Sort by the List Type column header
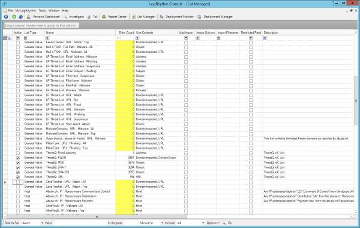The width and height of the screenshot is (360, 228). coord(34,32)
